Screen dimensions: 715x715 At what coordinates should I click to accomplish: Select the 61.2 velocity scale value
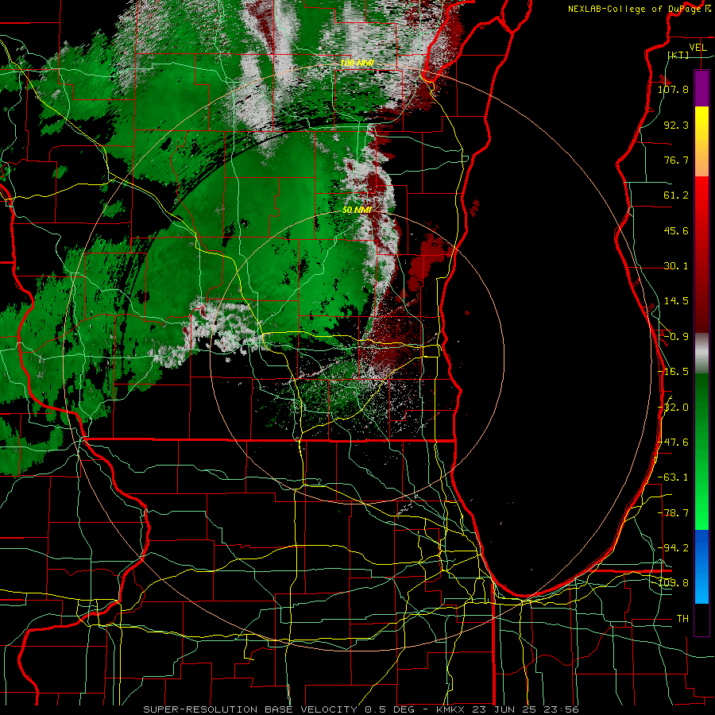point(676,195)
